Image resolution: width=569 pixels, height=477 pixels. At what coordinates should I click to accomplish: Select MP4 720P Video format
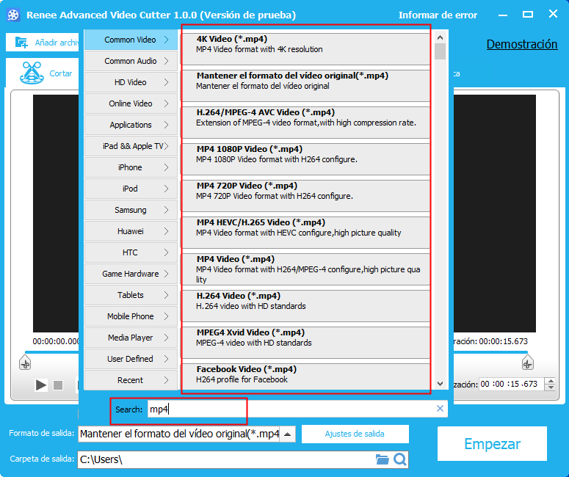305,195
